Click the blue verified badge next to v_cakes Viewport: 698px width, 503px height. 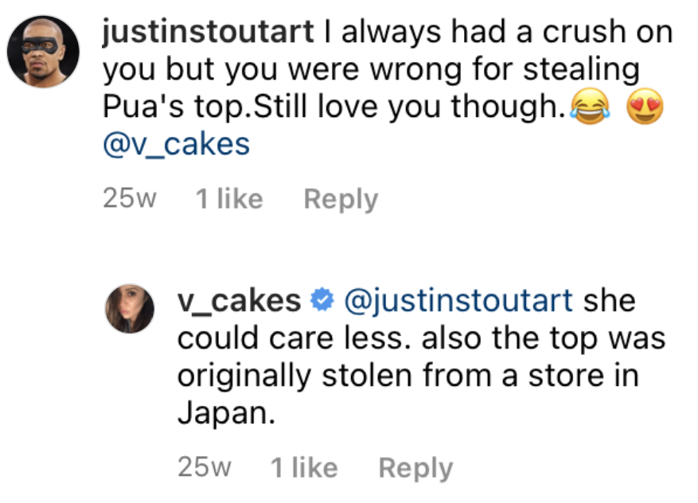(x=322, y=301)
